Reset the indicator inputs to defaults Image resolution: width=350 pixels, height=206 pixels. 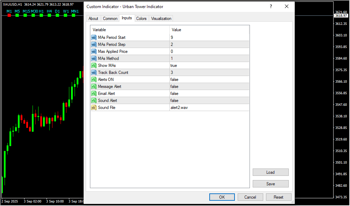click(x=279, y=197)
